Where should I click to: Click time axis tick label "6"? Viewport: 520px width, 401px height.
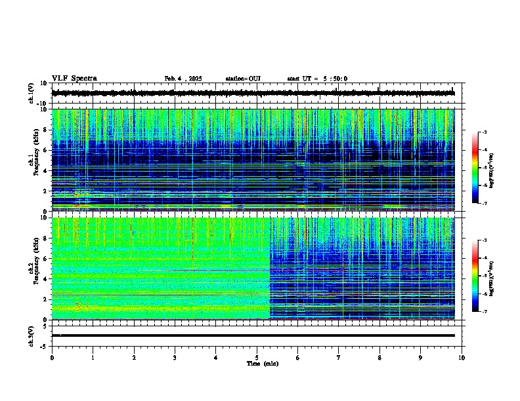pos(298,358)
